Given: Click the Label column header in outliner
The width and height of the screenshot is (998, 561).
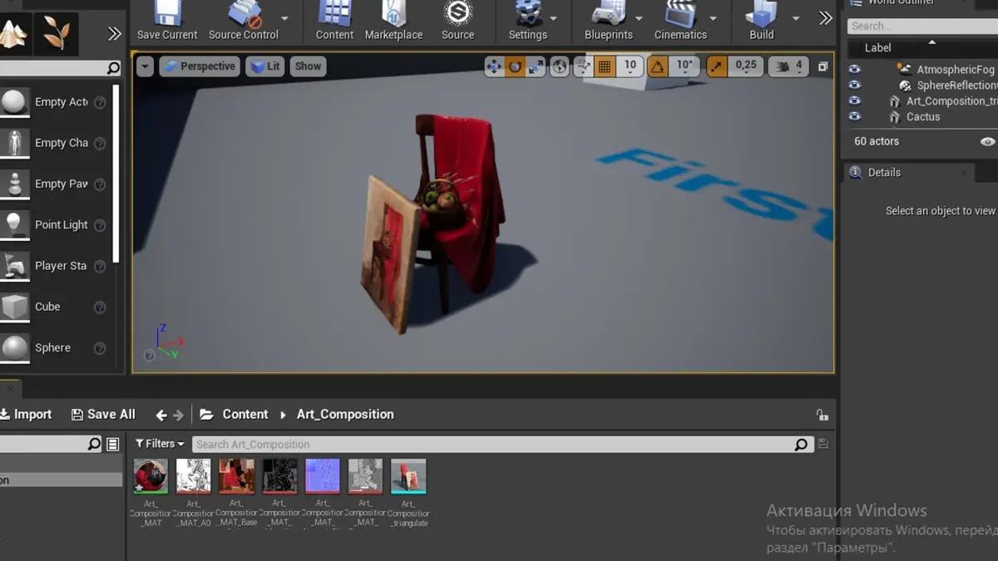Looking at the screenshot, I should click(877, 47).
